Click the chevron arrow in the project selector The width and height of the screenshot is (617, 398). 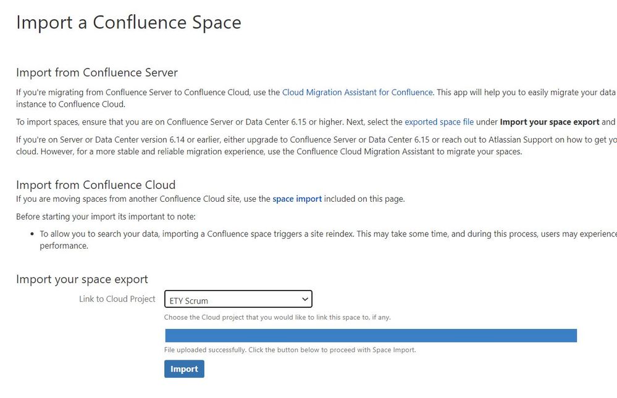pyautogui.click(x=304, y=299)
